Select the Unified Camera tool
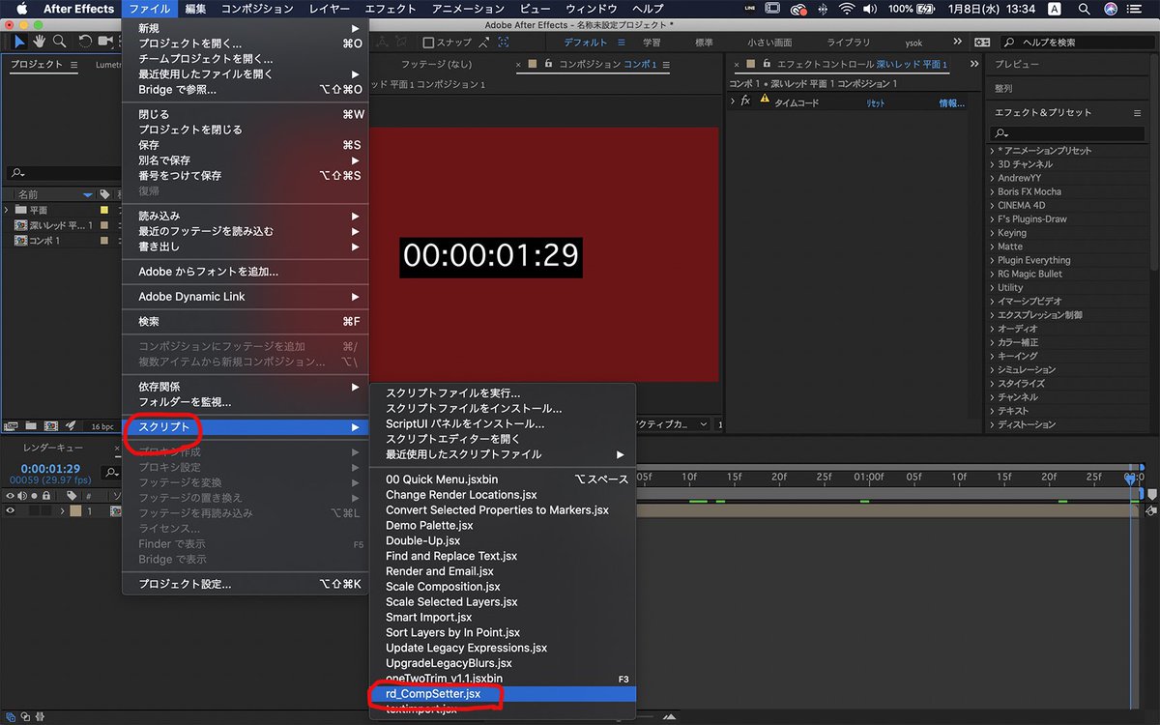This screenshot has width=1160, height=725. (x=105, y=42)
